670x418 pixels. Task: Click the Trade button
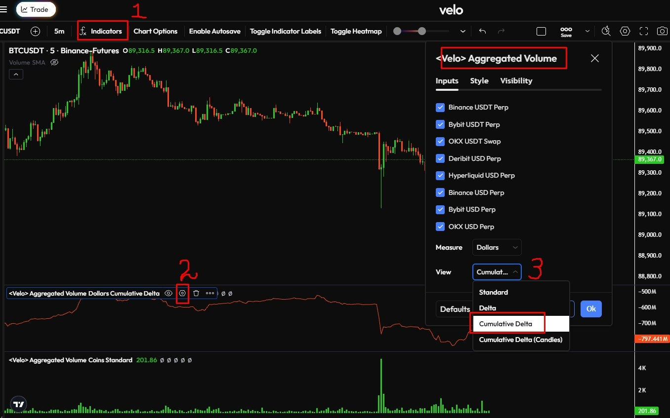click(x=36, y=9)
